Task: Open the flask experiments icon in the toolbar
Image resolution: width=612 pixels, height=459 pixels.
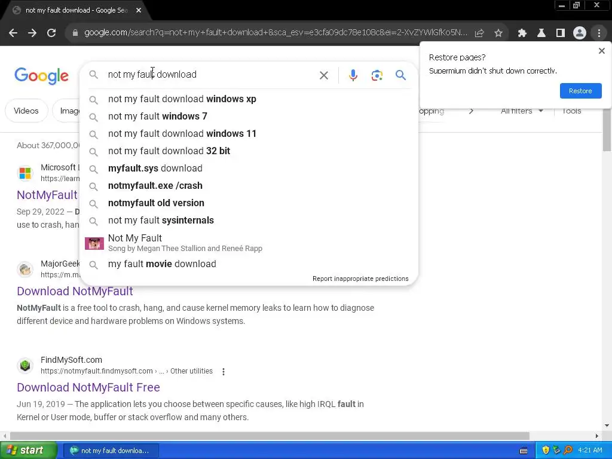Action: (x=541, y=33)
